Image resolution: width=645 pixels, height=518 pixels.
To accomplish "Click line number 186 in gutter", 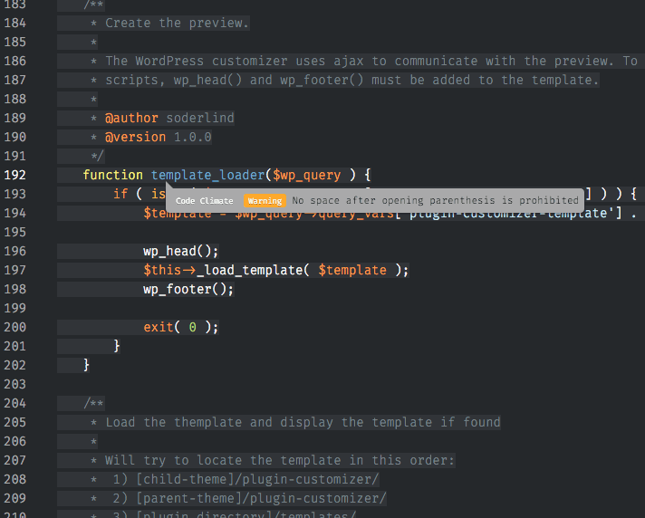I will coord(15,62).
